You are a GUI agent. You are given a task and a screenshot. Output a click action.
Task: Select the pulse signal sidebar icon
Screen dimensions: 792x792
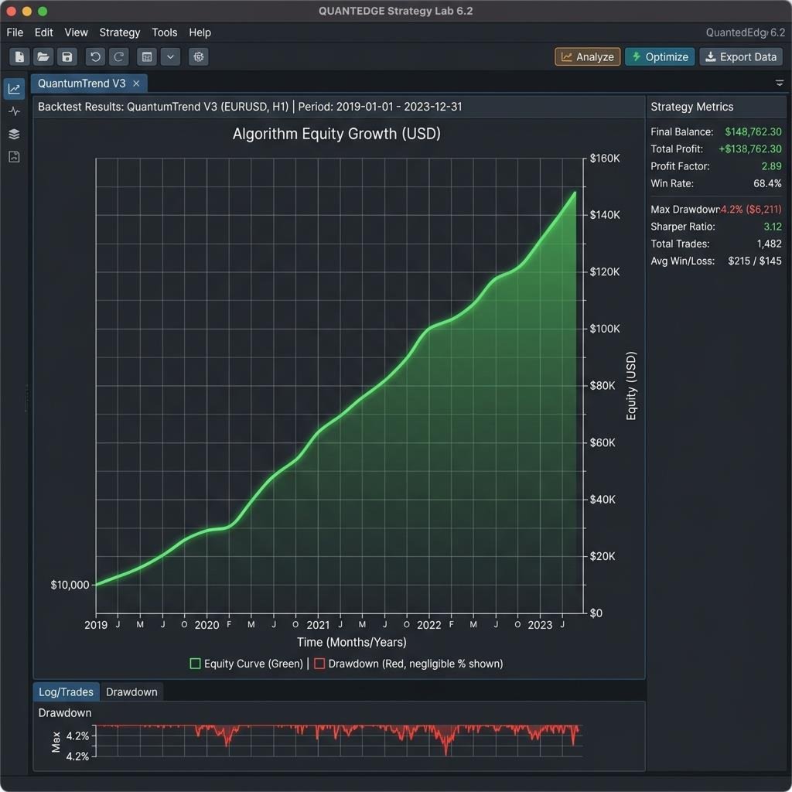tap(14, 111)
